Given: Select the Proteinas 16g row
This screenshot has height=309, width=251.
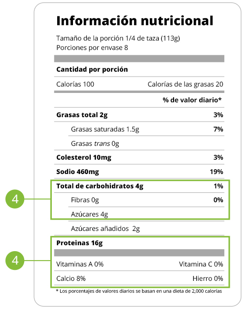Looking at the screenshot, I should tap(139, 243).
